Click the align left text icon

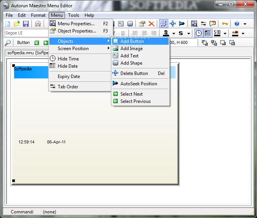tap(135, 33)
